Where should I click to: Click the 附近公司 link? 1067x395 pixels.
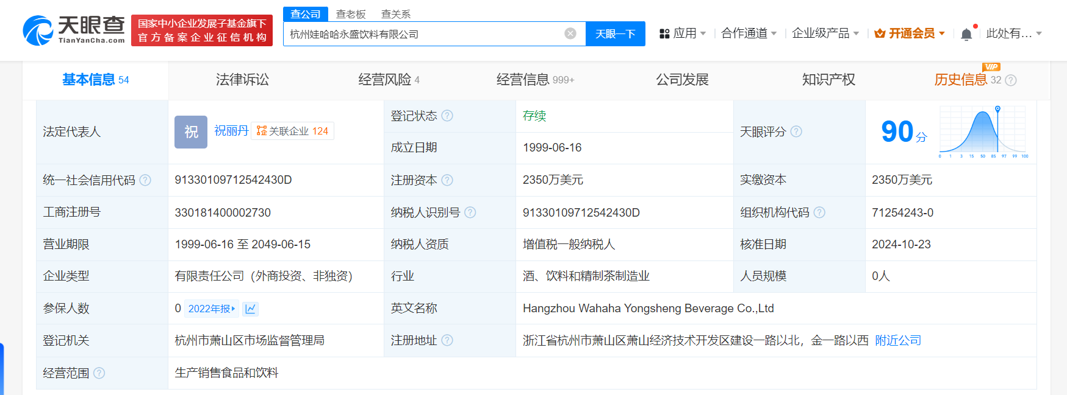[x=898, y=340]
